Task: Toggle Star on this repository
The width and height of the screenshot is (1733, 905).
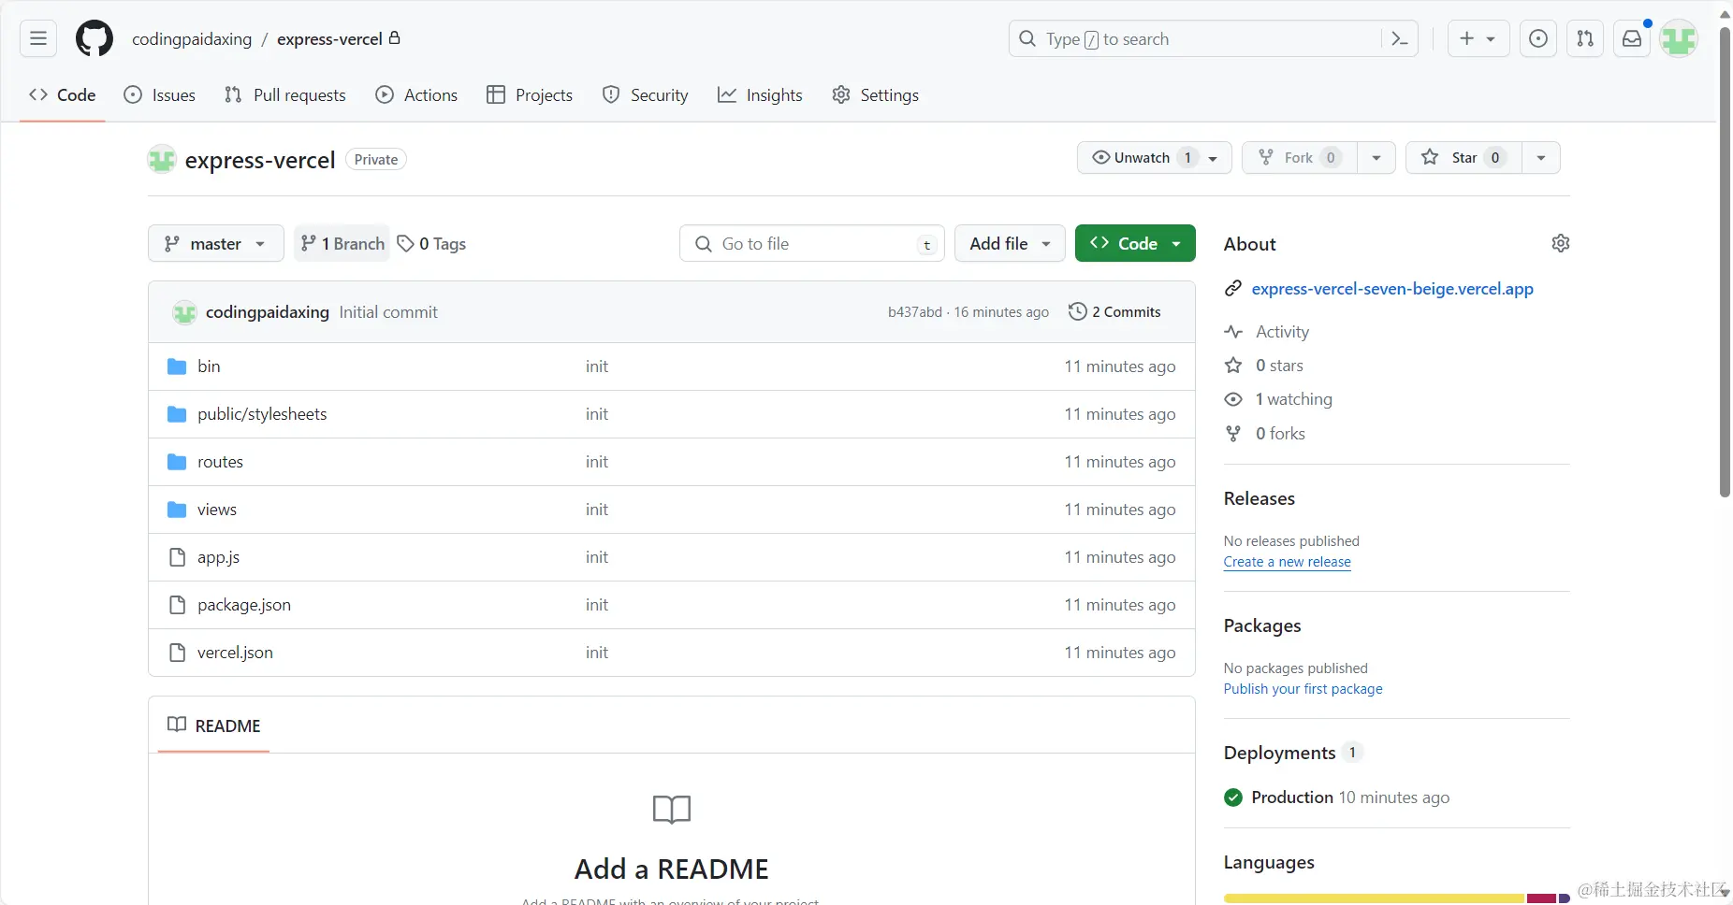Action: [x=1464, y=157]
